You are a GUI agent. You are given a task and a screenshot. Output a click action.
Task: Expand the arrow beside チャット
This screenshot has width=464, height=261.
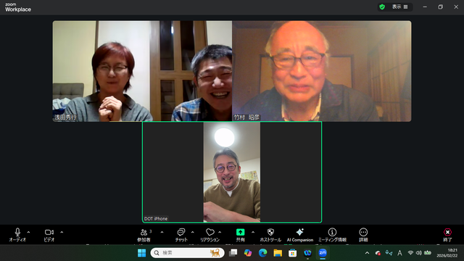pos(192,232)
